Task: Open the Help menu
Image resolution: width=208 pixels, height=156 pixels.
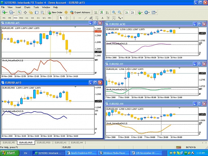Action: [x=56, y=7]
